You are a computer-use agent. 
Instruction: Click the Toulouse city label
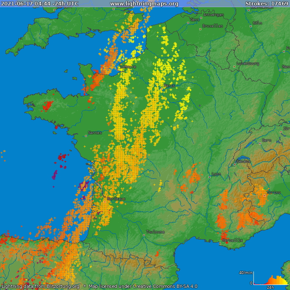coord(155,232)
